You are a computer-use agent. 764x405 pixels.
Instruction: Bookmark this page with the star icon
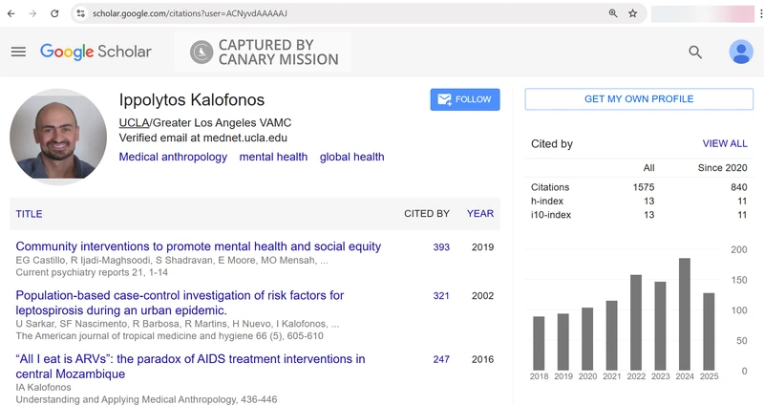[632, 13]
